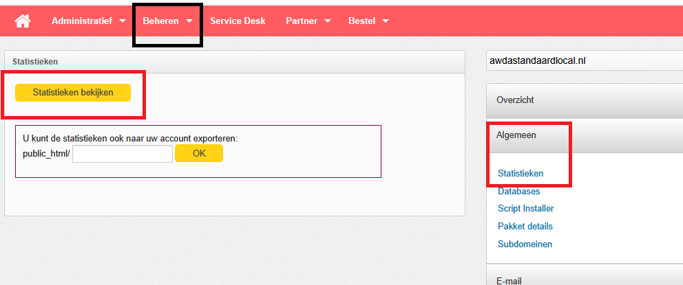Open the Overzicht section header
The image size is (683, 285).
[x=585, y=100]
